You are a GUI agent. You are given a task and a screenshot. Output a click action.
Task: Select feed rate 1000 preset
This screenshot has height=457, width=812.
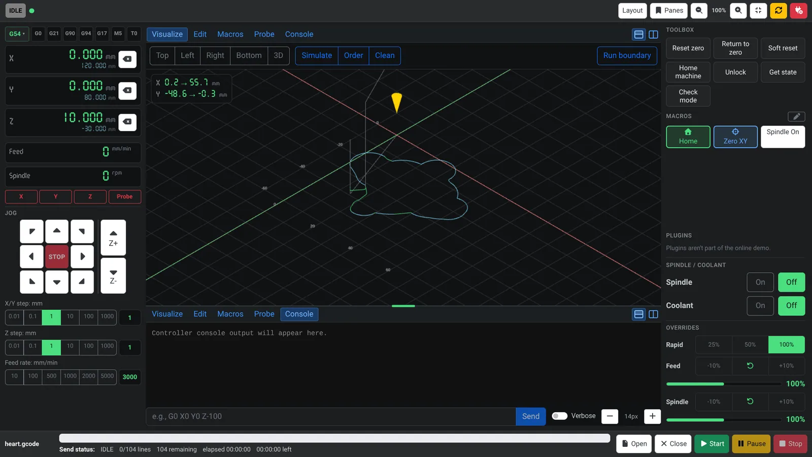[70, 376]
